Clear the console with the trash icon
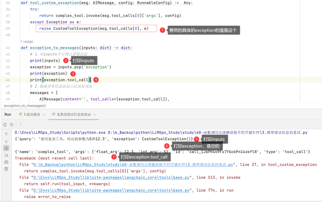 [x=6, y=169]
